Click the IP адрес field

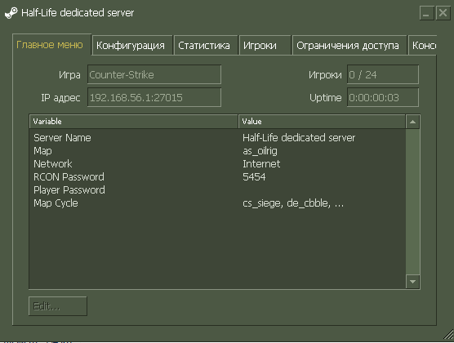coord(154,98)
